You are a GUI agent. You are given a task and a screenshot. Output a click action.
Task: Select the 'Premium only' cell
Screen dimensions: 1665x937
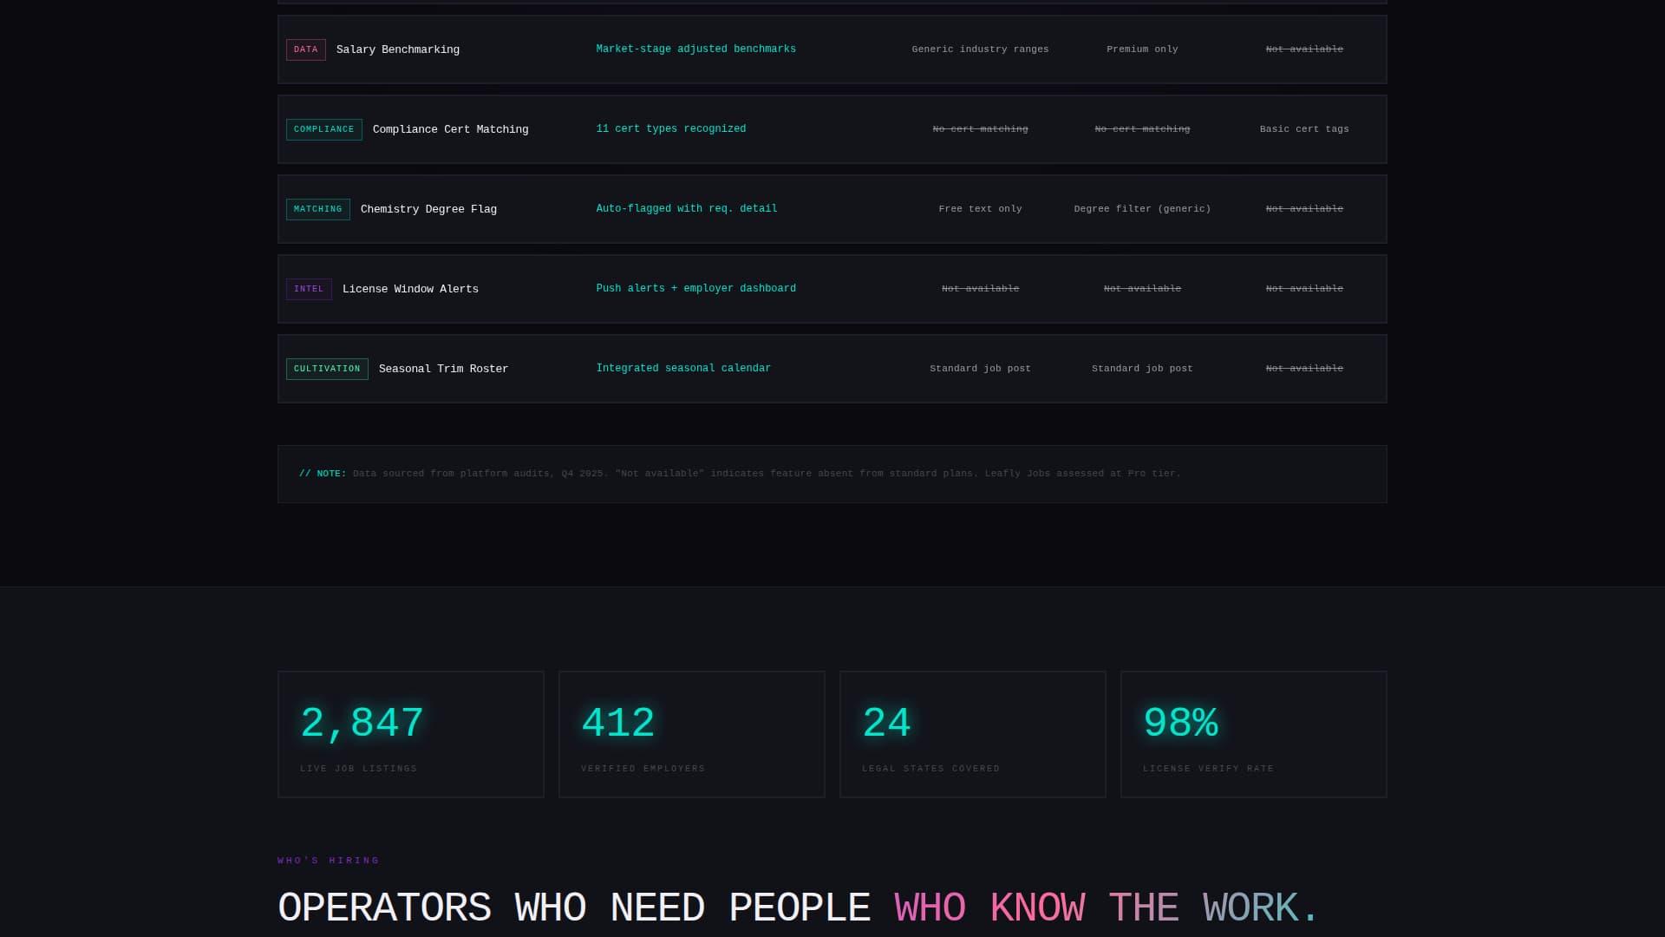click(x=1142, y=49)
